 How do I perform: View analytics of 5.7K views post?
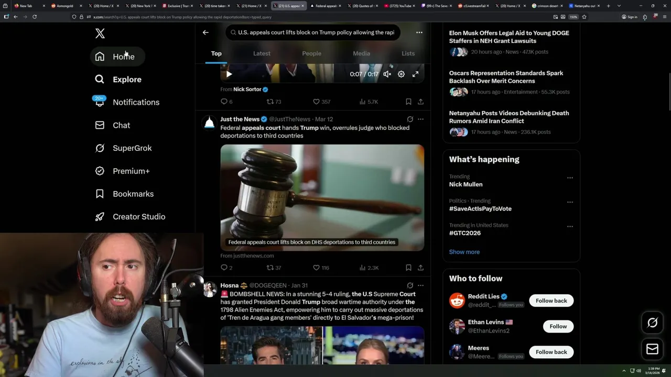coord(369,102)
